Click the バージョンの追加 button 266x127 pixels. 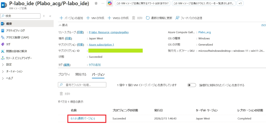[71, 18]
